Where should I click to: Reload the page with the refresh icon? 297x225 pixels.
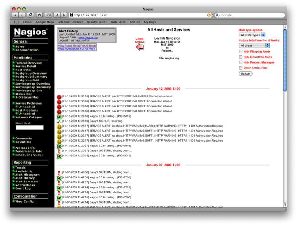(39, 15)
